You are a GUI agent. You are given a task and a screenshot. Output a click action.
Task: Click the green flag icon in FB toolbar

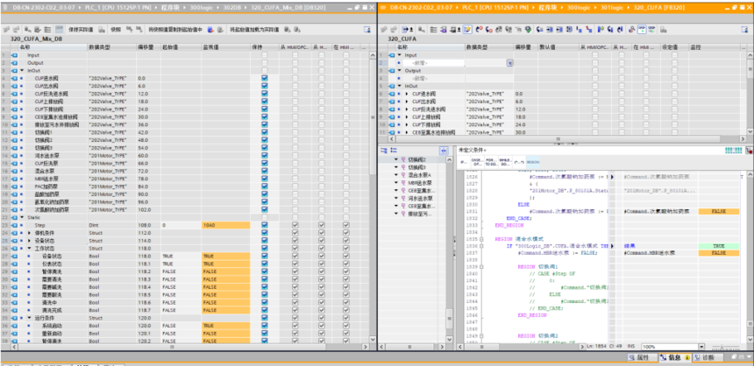coord(601,30)
